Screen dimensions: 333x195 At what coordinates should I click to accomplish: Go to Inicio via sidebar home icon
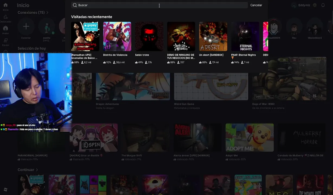point(5,5)
